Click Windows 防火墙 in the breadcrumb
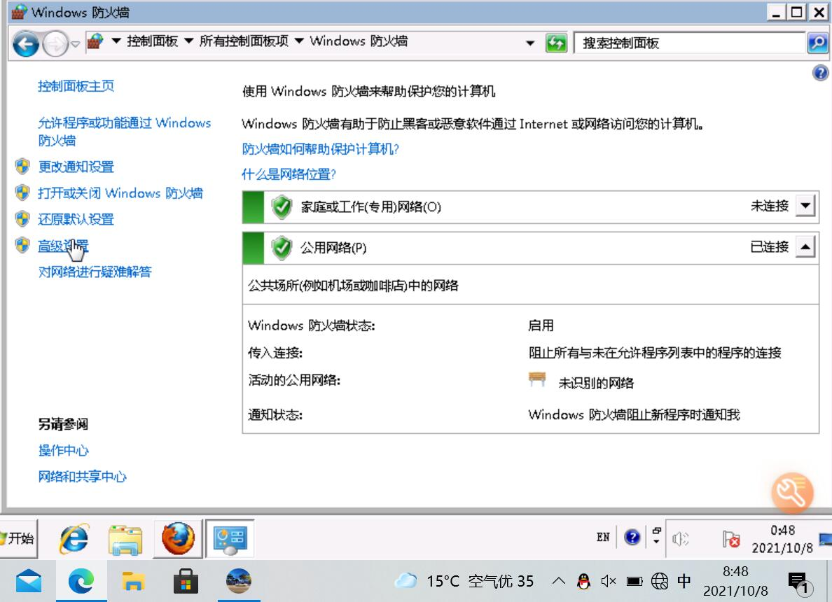 coord(359,41)
